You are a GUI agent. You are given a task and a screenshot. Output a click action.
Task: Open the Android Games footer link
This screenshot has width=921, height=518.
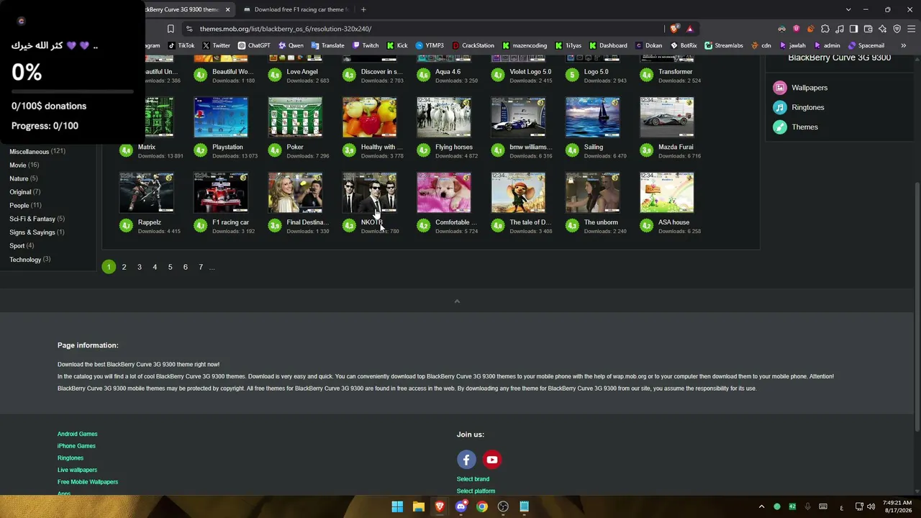77,434
